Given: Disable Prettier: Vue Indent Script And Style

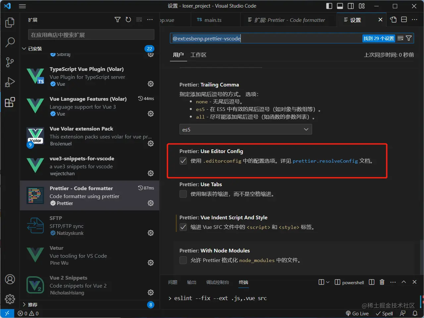Looking at the screenshot, I should pos(183,227).
